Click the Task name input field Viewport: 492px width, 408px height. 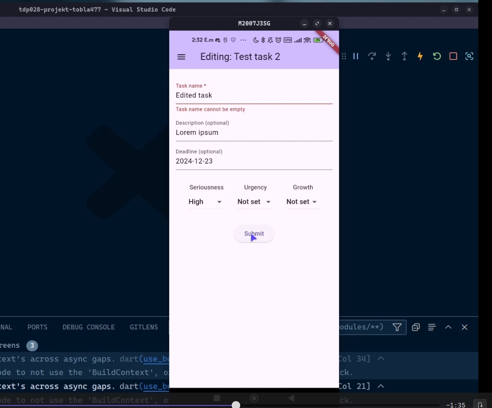(253, 95)
